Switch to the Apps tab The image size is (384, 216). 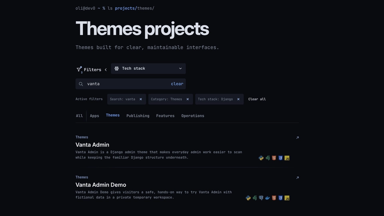94,116
